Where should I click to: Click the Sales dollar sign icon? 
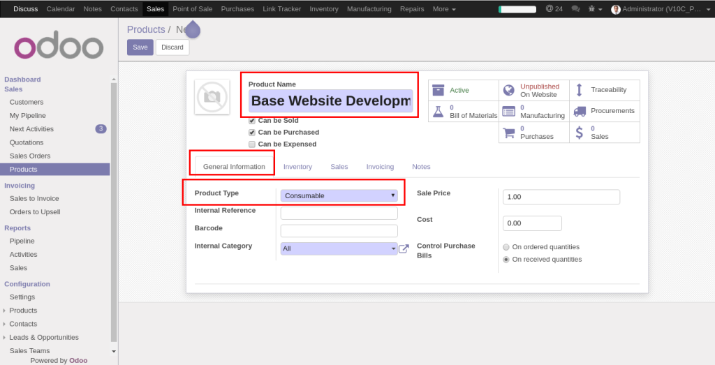579,132
